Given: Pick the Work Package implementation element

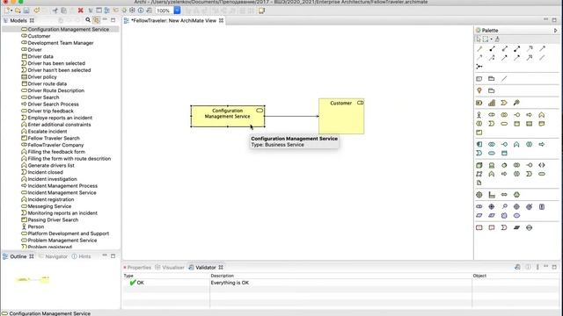Looking at the screenshot, I should tap(479, 227).
